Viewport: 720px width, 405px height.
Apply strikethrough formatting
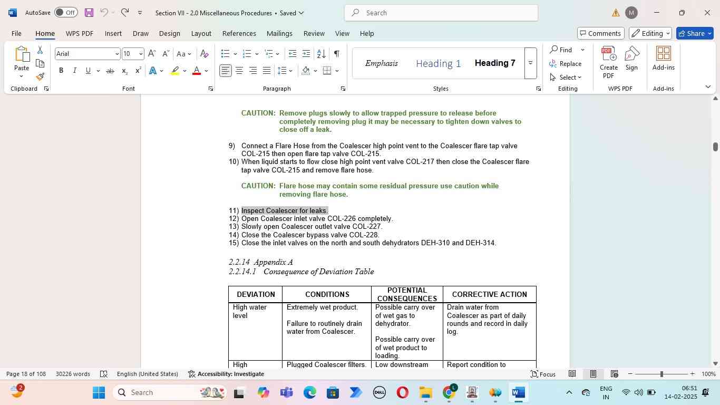[x=110, y=71]
